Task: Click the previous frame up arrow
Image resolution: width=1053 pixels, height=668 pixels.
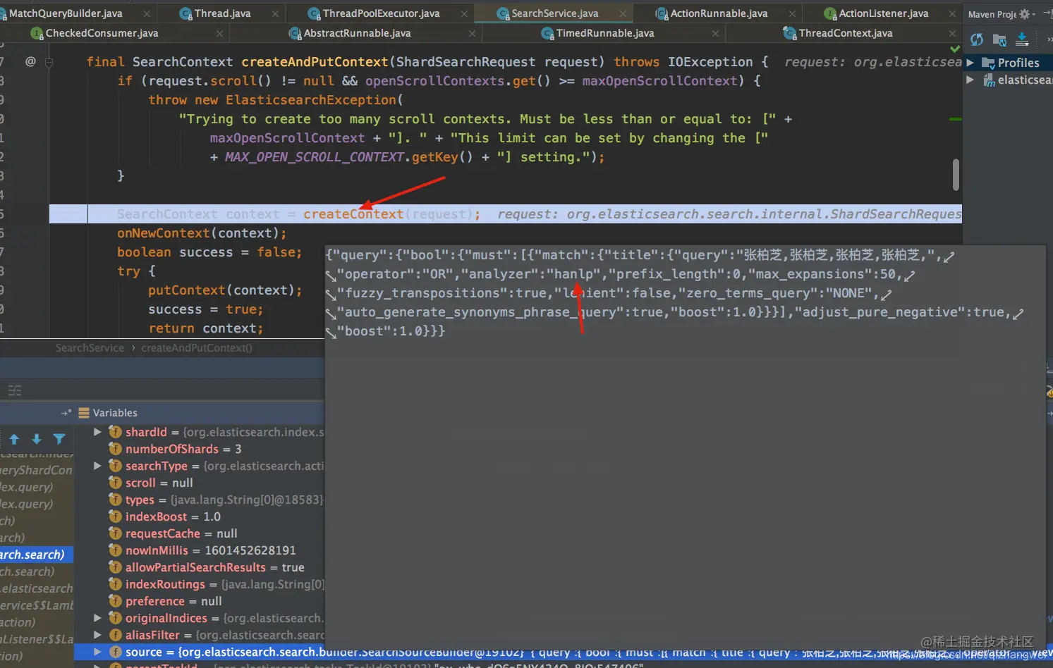Action: point(14,440)
